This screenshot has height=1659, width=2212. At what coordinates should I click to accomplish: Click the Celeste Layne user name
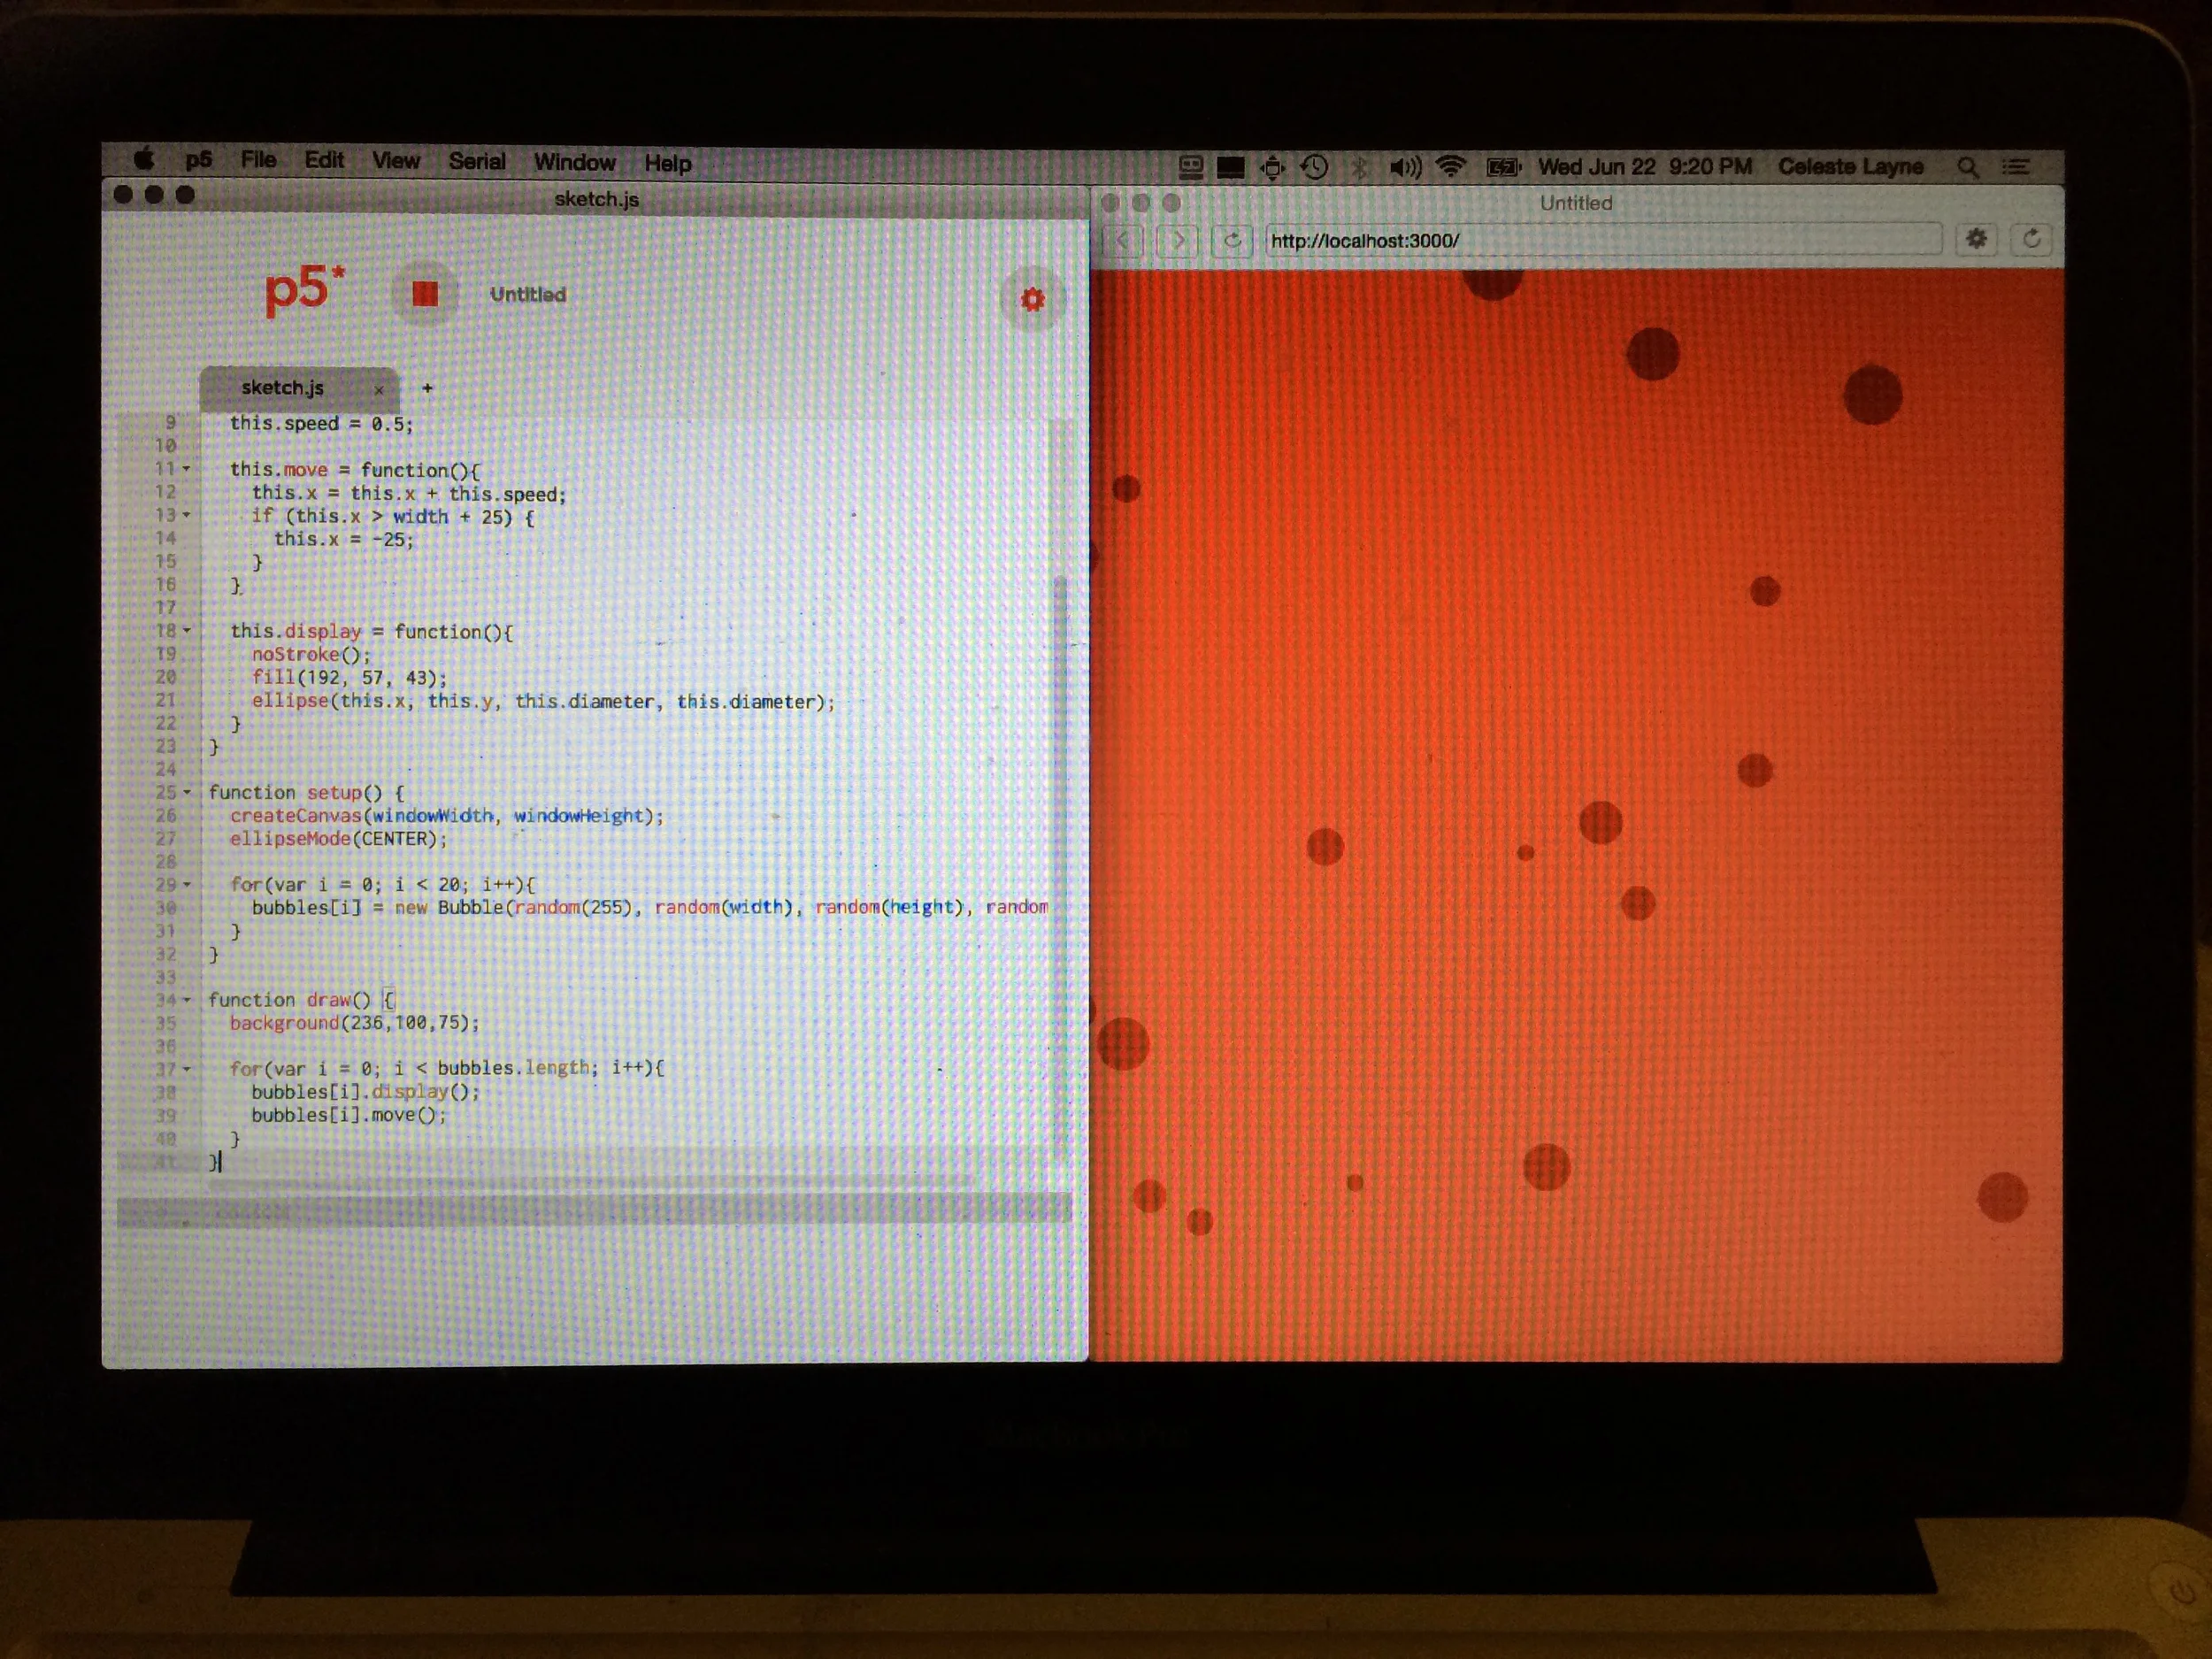(x=1850, y=166)
